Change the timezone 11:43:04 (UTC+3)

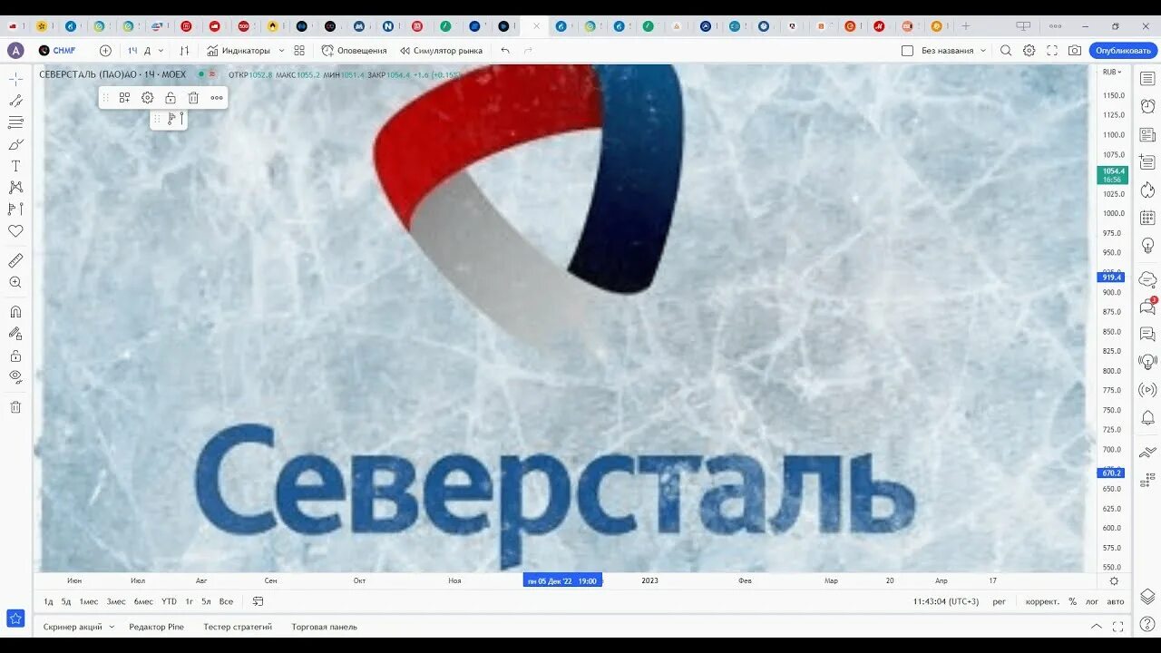(946, 601)
